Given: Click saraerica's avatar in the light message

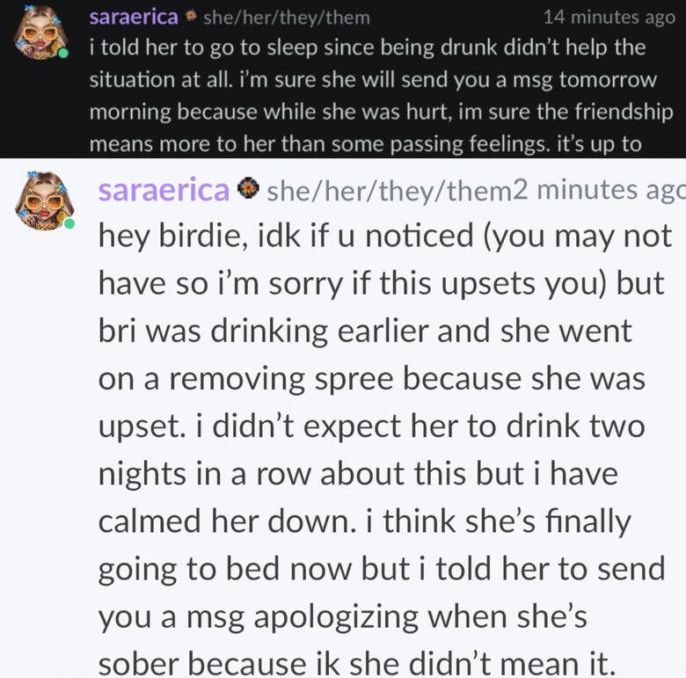Looking at the screenshot, I should point(41,200).
